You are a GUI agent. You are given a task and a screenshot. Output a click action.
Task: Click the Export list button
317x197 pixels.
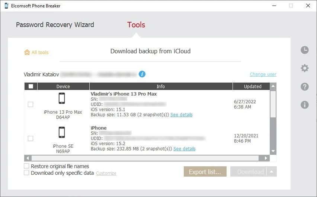tap(205, 172)
